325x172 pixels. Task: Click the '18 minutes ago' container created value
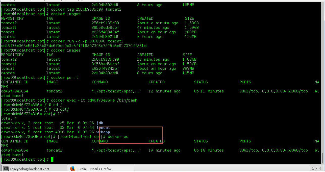pyautogui.click(x=165, y=150)
